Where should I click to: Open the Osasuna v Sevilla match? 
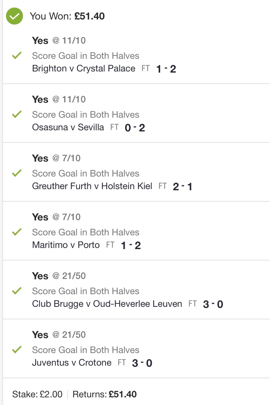pos(68,127)
